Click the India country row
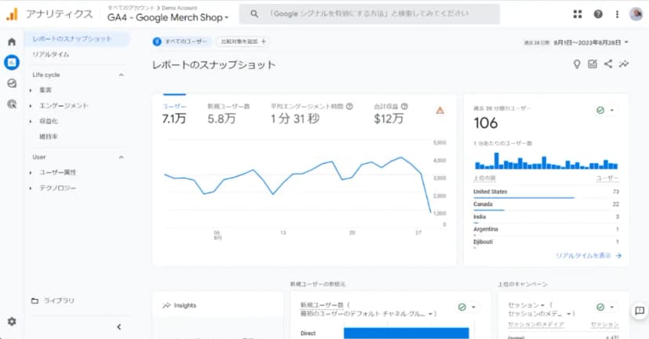This screenshot has width=649, height=339. click(546, 218)
